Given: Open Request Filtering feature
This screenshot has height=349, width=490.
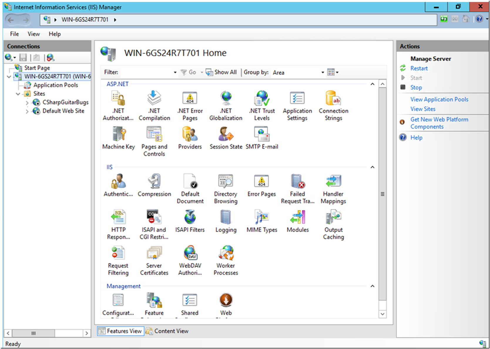Looking at the screenshot, I should [118, 260].
